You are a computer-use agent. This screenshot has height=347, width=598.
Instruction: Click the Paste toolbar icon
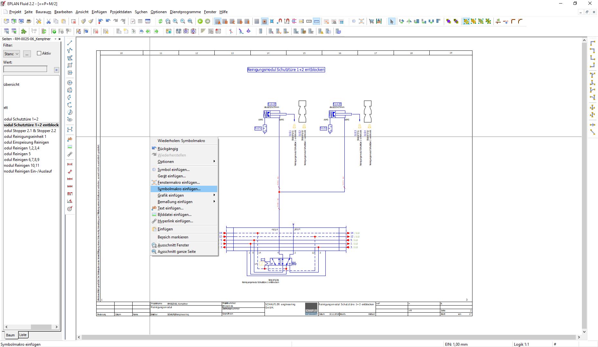click(63, 21)
